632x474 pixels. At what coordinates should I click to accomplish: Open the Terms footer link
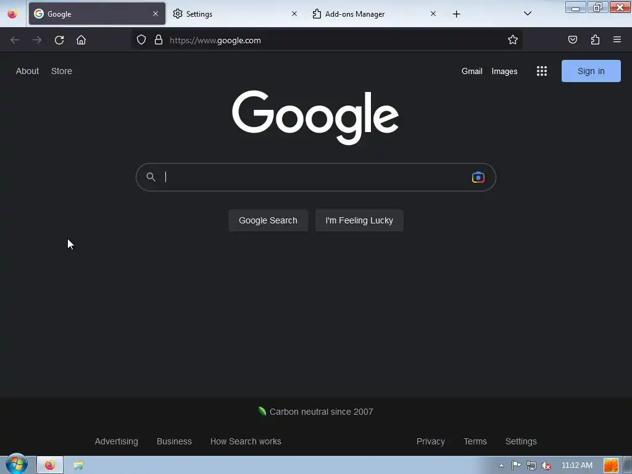[x=475, y=441]
